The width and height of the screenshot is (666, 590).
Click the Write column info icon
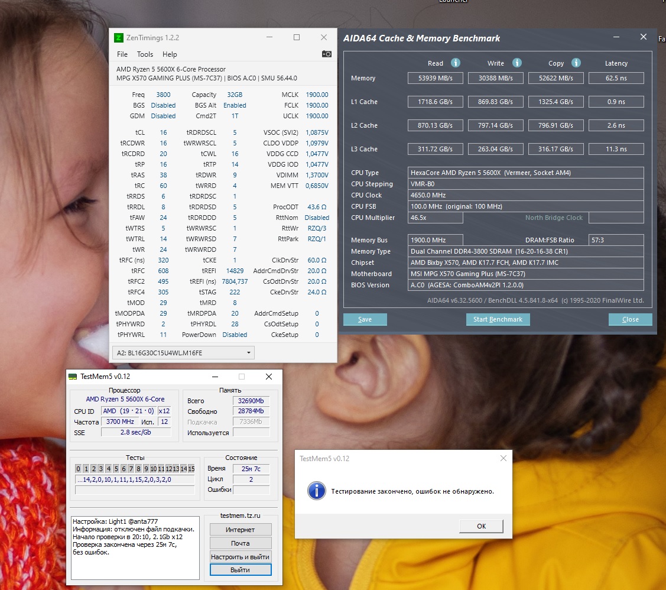(516, 63)
